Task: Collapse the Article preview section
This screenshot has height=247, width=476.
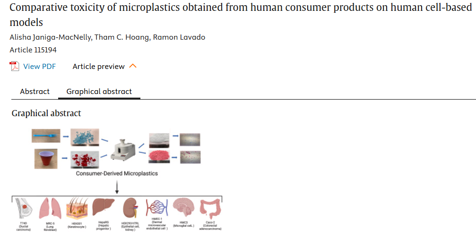Action: pyautogui.click(x=98, y=67)
